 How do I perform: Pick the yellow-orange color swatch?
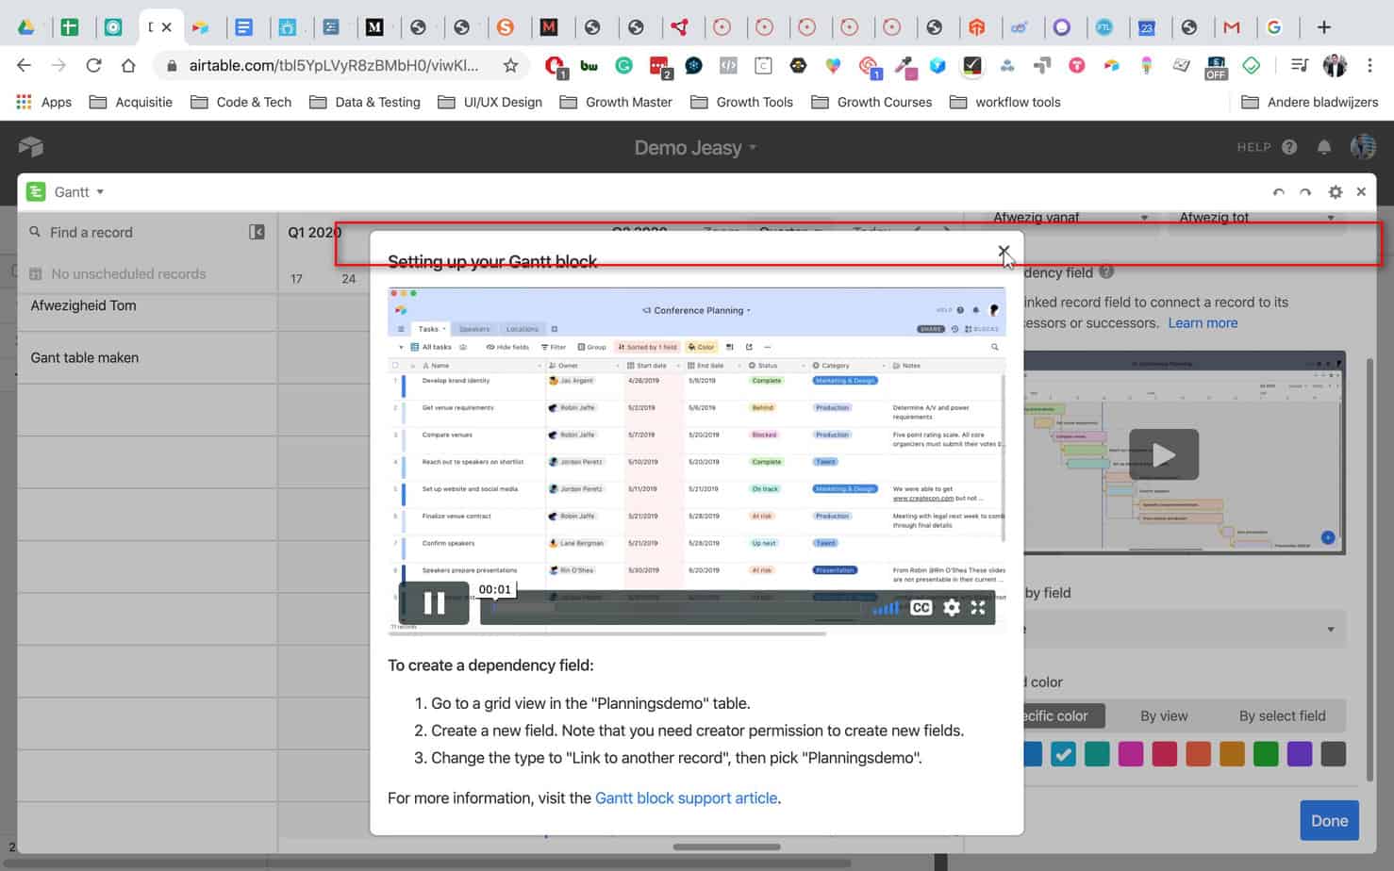(x=1232, y=754)
